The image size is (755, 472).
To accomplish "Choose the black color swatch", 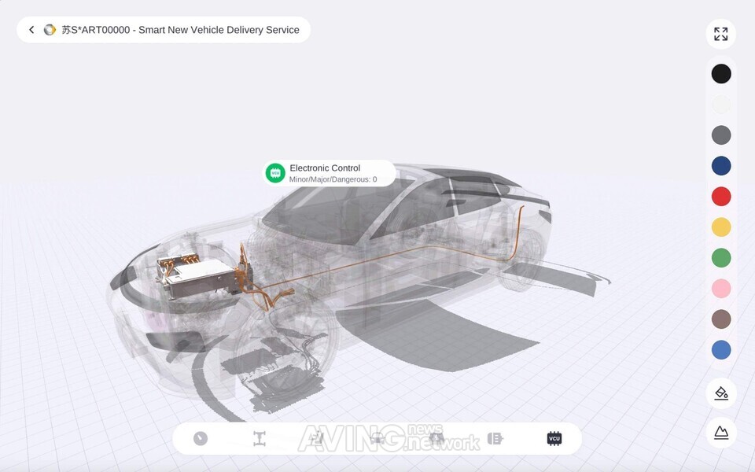I will click(721, 73).
